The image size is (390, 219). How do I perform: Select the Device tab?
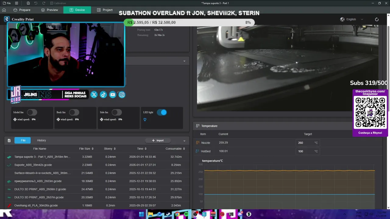tap(77, 10)
